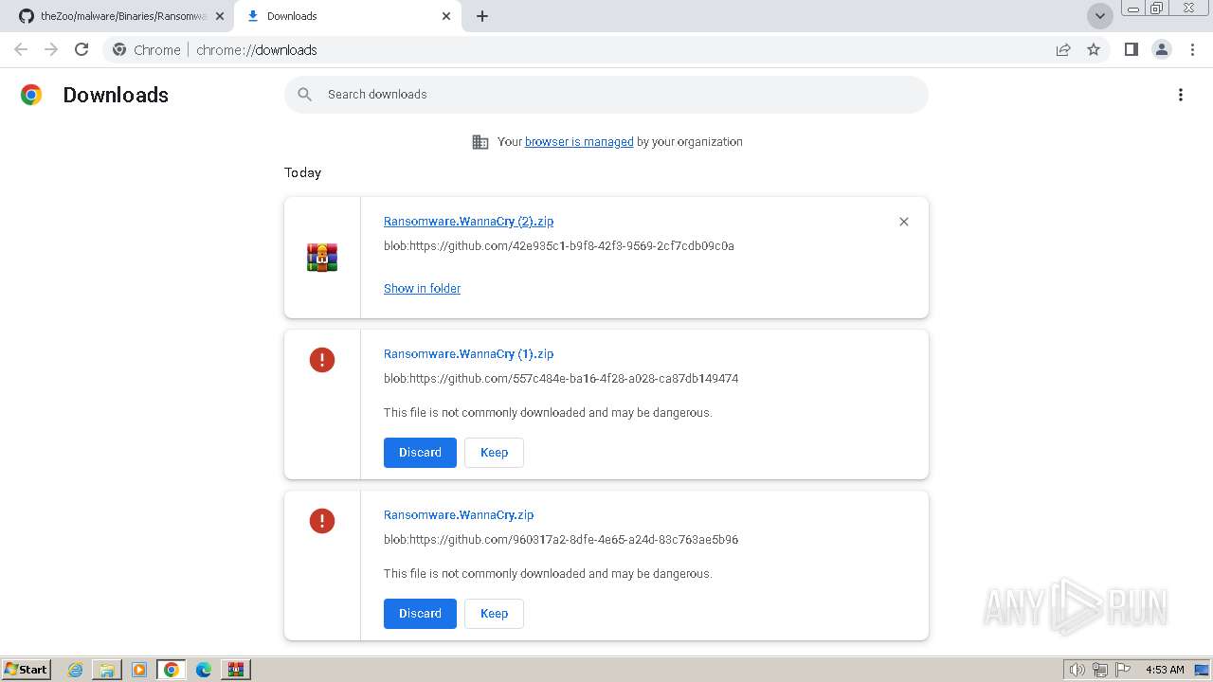Close theZoo GitHub tab

point(220,16)
